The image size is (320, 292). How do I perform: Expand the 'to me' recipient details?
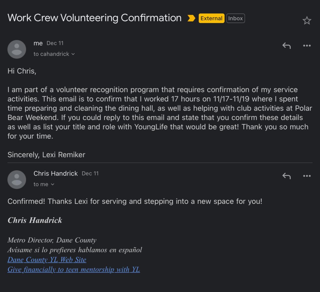point(52,184)
